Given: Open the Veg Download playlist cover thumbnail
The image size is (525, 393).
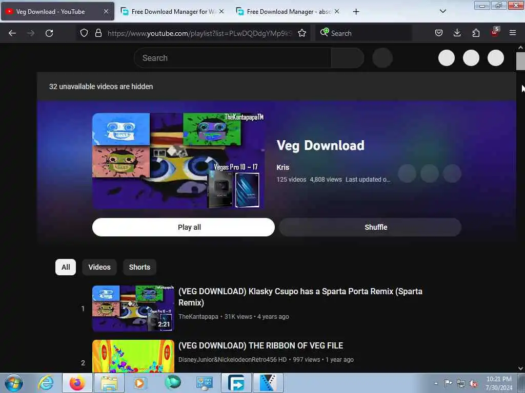Looking at the screenshot, I should coord(178,161).
